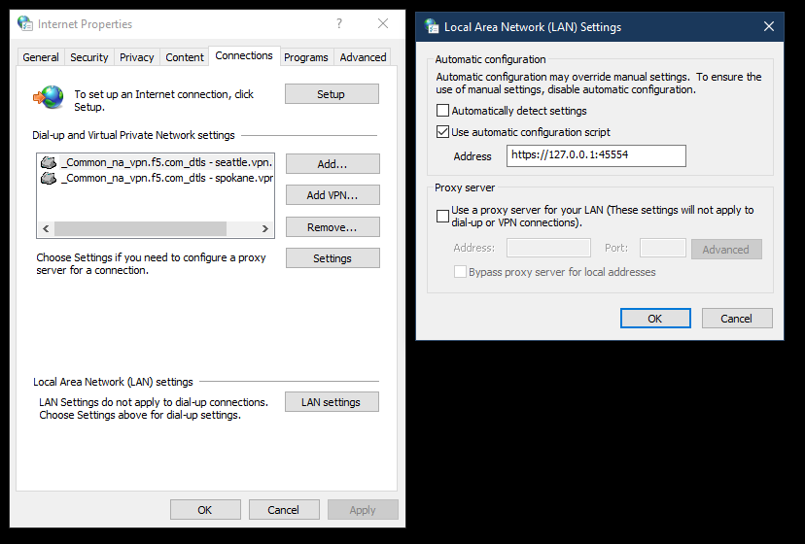Click the Remove... button
Viewport: 805px width, 544px height.
tap(332, 227)
